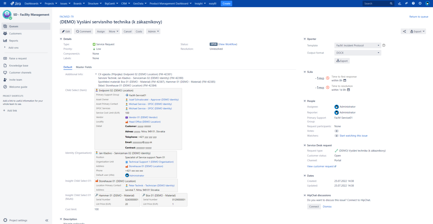Click Start watching this issue
Screen dimensions: 433x224
pos(354,136)
